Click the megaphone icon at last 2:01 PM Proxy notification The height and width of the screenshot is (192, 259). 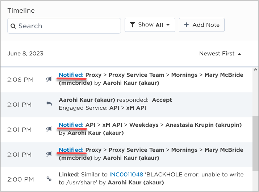tap(49, 154)
